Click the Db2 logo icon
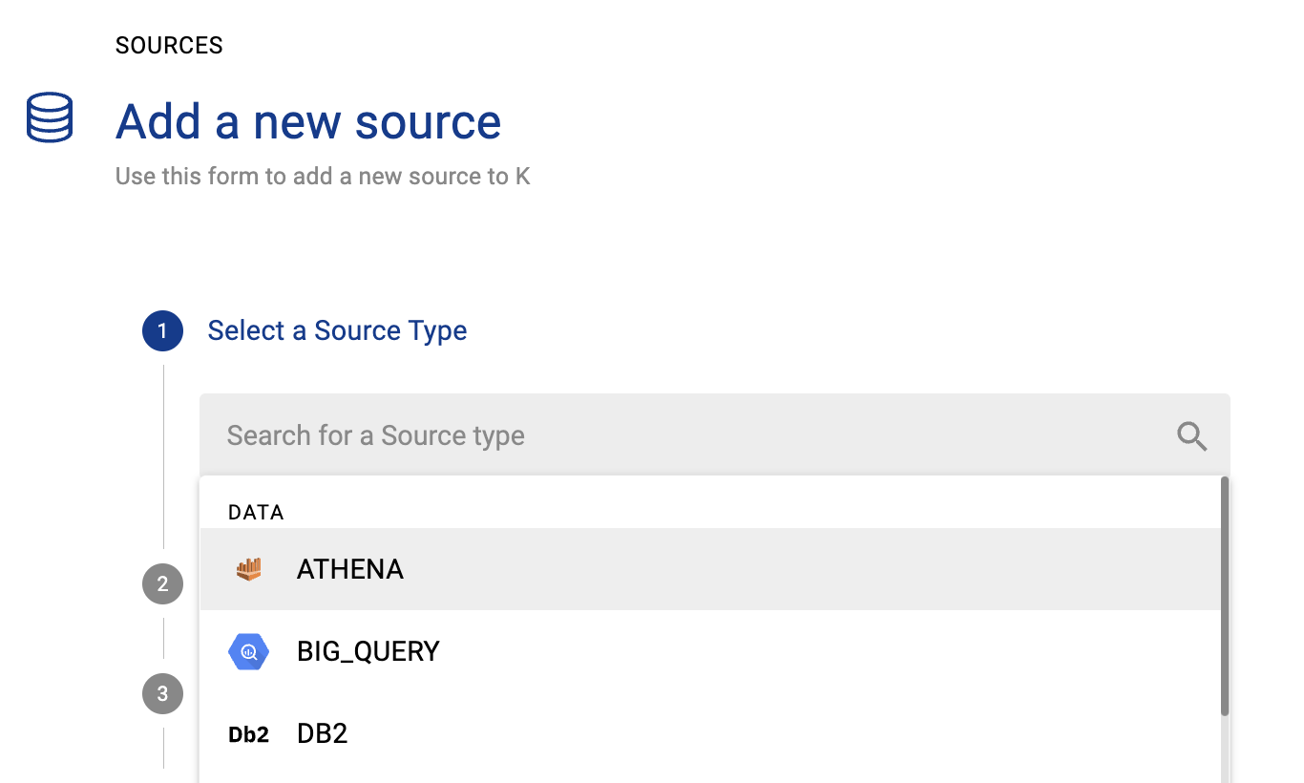The width and height of the screenshot is (1304, 783). [248, 734]
